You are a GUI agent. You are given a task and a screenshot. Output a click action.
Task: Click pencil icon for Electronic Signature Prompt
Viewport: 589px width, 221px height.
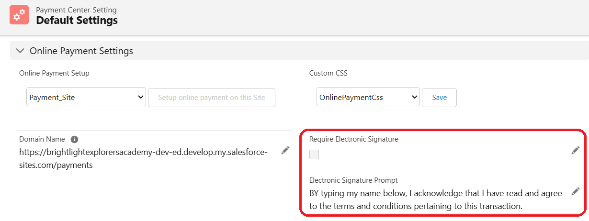[576, 191]
